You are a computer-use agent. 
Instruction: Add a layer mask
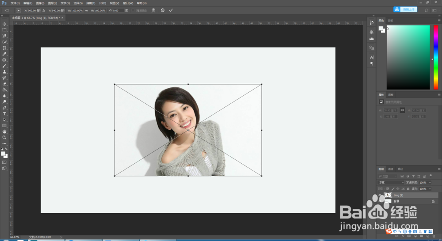409,236
